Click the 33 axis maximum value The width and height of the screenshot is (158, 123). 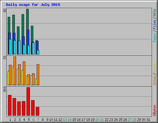5,58
